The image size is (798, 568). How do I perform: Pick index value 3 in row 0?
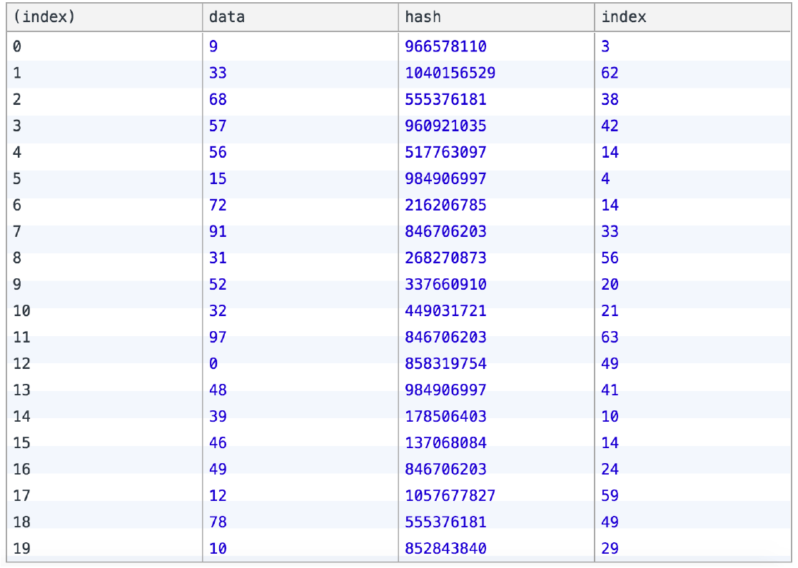pyautogui.click(x=605, y=47)
